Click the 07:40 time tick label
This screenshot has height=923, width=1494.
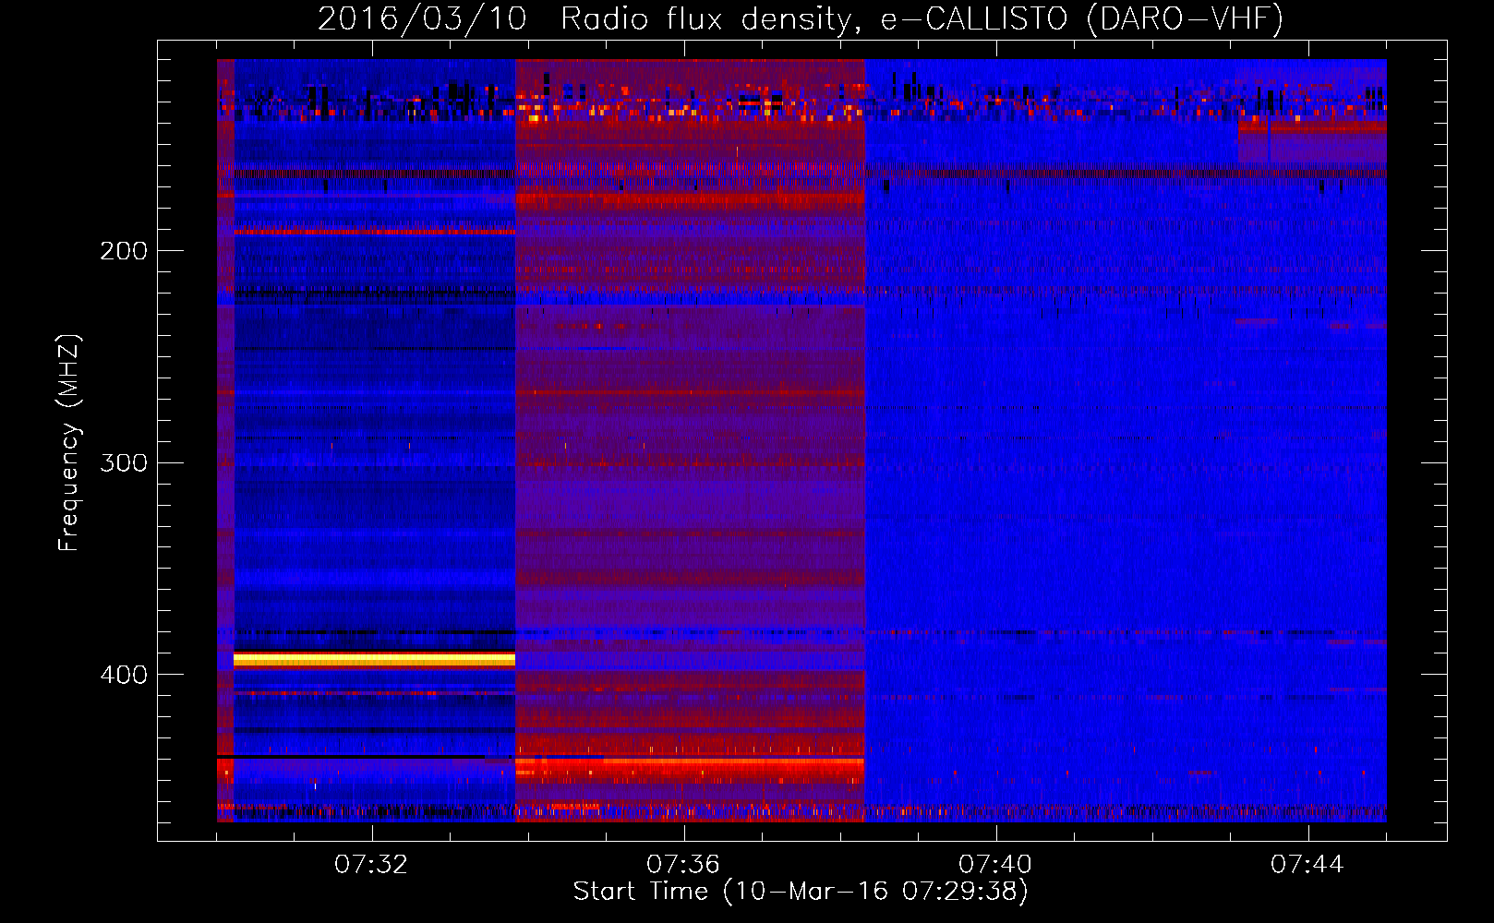click(995, 865)
